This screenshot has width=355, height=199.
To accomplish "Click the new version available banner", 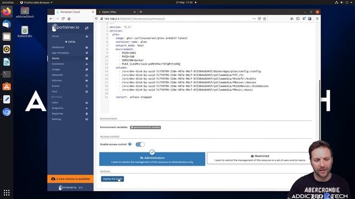I will click(70, 179).
